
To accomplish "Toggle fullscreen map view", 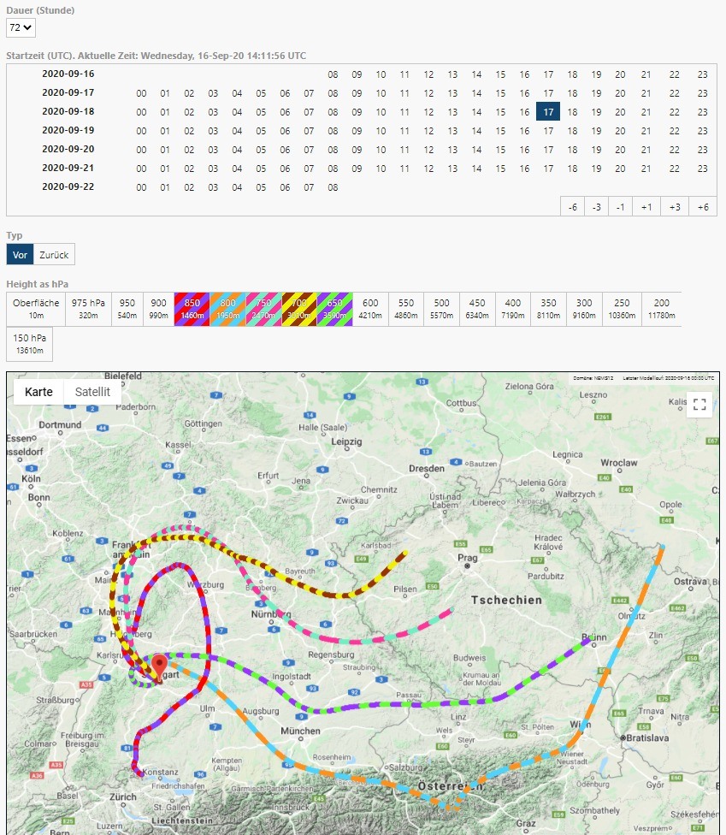I will pyautogui.click(x=699, y=405).
